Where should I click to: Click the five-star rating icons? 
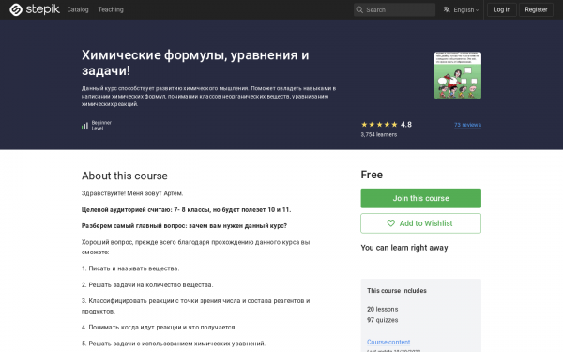point(379,125)
